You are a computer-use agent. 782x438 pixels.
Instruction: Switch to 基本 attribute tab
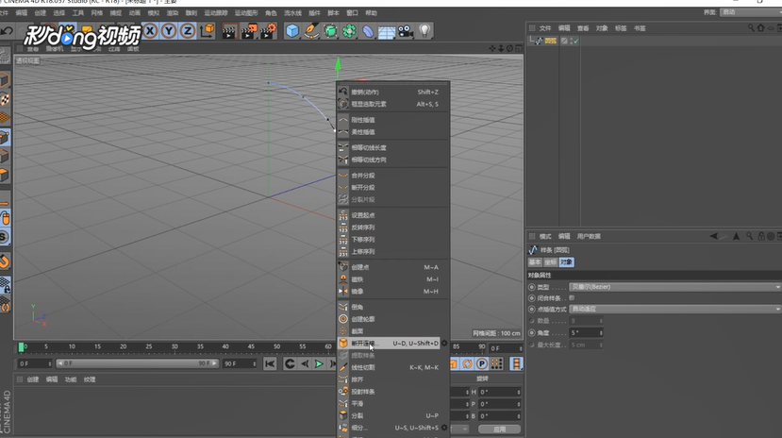point(535,262)
